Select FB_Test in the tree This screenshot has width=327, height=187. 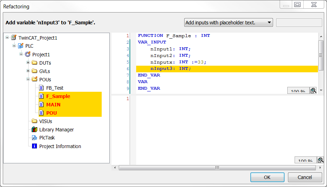tap(55, 88)
